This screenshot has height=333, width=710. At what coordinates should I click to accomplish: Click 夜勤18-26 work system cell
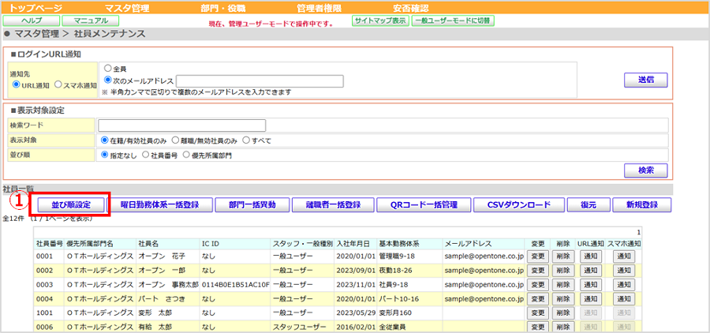click(x=397, y=271)
